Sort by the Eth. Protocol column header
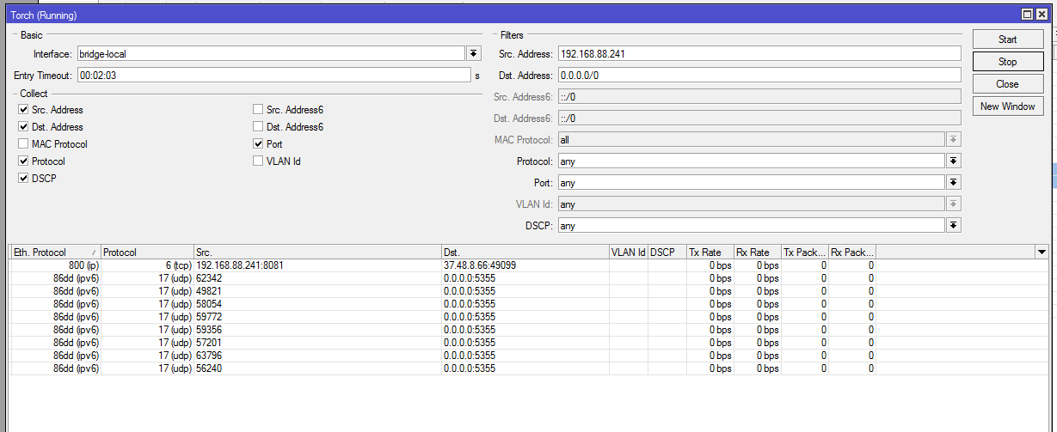The image size is (1057, 432). (52, 253)
